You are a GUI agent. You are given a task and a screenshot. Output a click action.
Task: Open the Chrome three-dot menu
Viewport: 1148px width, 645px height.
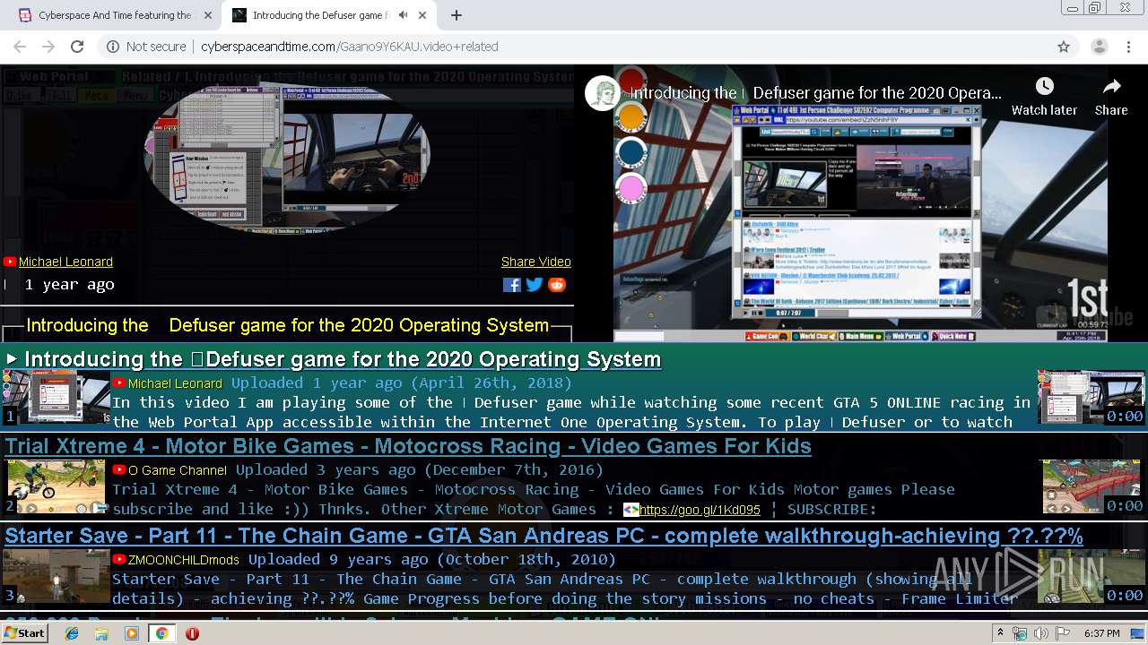coord(1128,47)
